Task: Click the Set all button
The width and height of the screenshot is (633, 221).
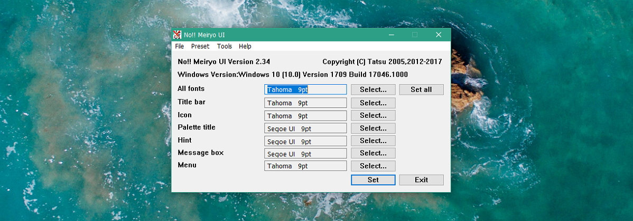Action: pyautogui.click(x=422, y=89)
